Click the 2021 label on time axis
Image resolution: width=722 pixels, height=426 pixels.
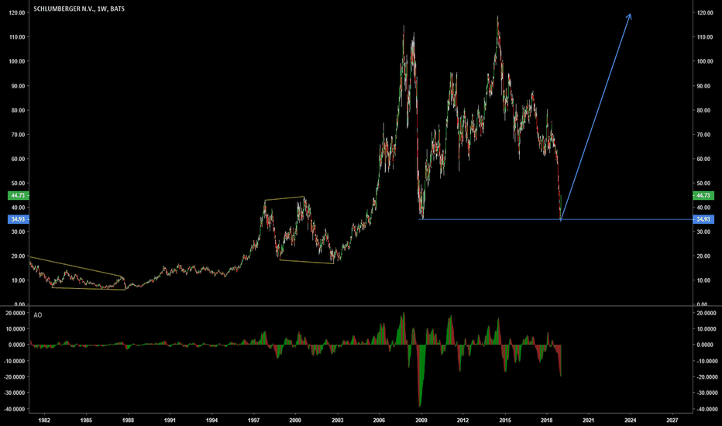(x=588, y=420)
